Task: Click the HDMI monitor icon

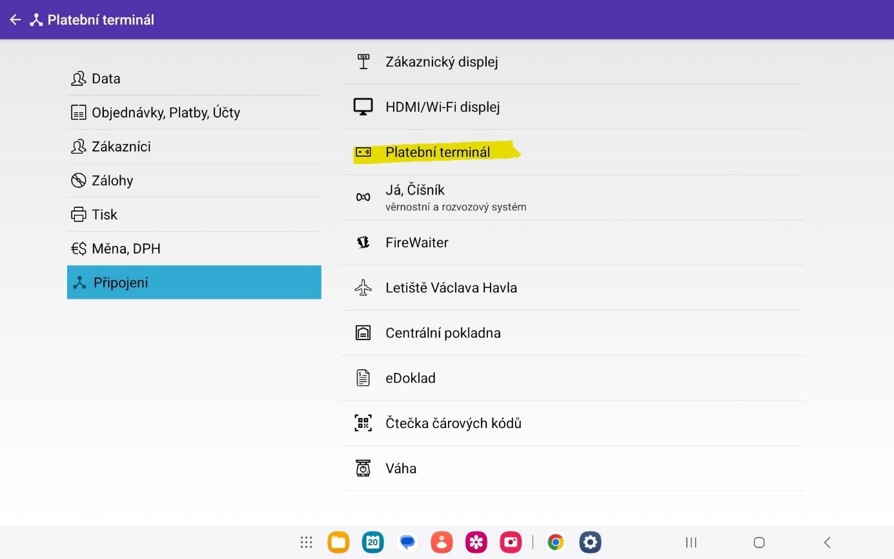Action: pos(363,107)
